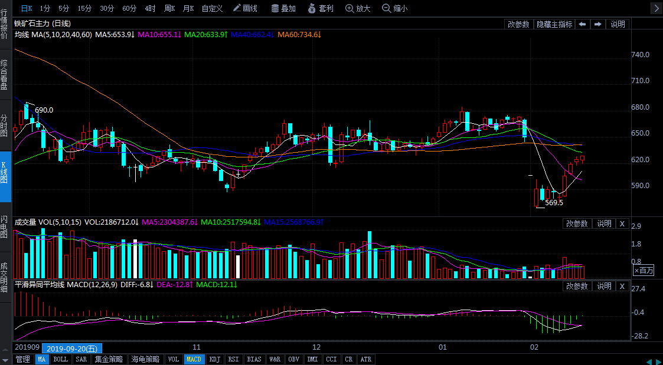Zoom in with the 放大 button
Viewport: 663px width, 365px height.
358,8
